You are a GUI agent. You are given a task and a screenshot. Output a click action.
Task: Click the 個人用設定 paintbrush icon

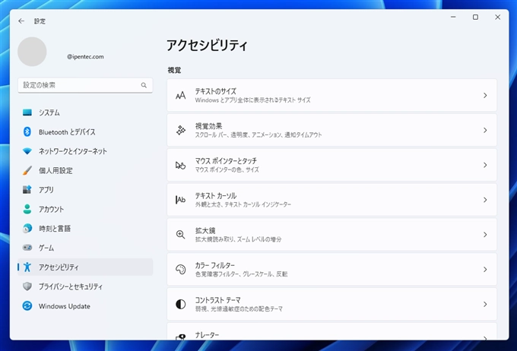(x=27, y=170)
